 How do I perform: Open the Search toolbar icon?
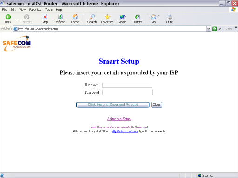(92, 17)
